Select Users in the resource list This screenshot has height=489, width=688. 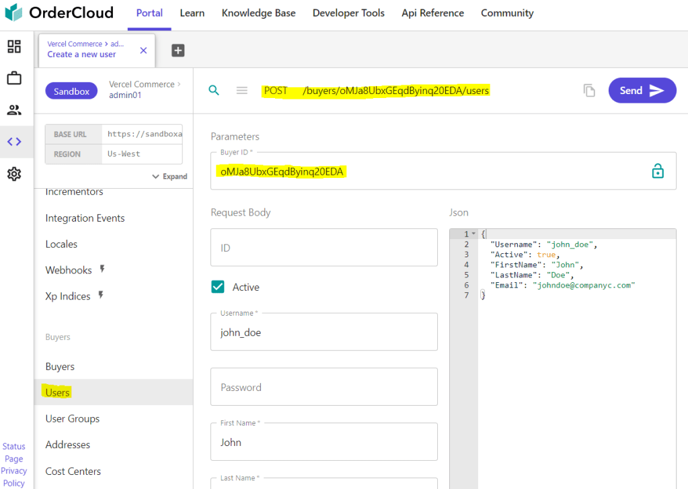[113, 392]
